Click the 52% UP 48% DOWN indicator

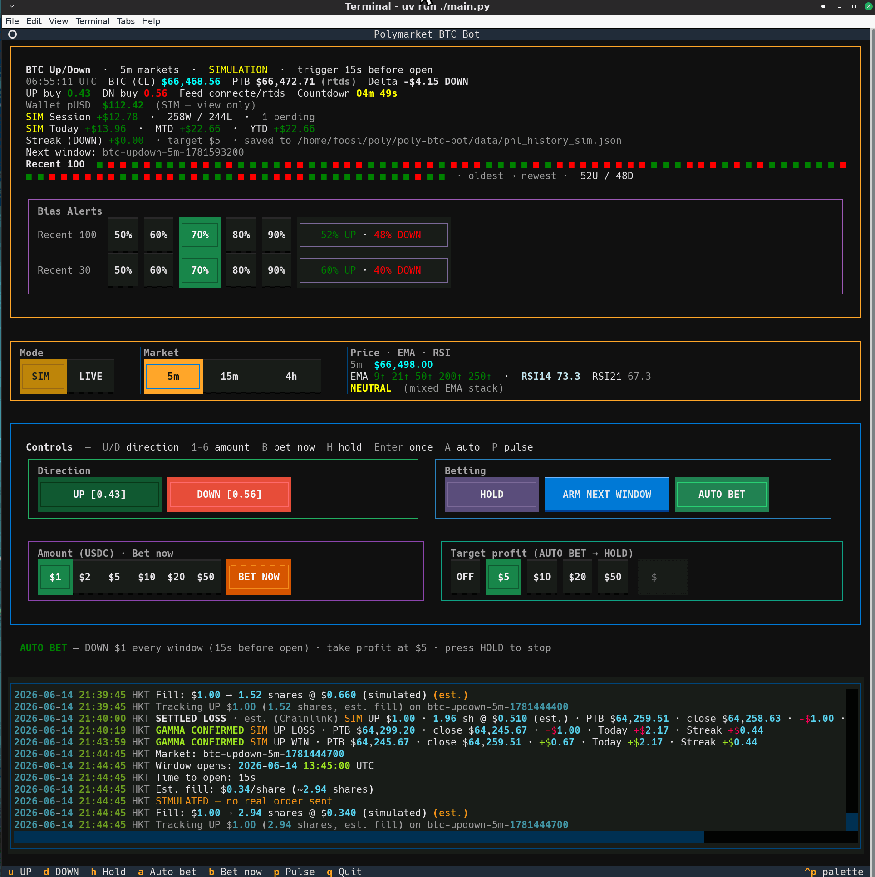pos(374,235)
